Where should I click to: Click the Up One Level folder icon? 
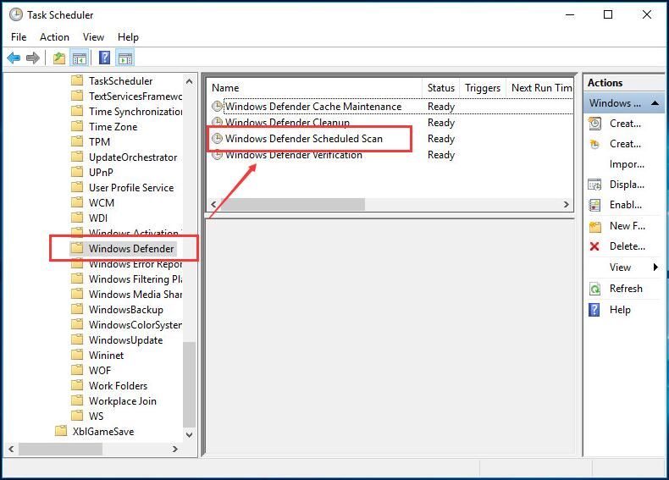click(x=58, y=58)
